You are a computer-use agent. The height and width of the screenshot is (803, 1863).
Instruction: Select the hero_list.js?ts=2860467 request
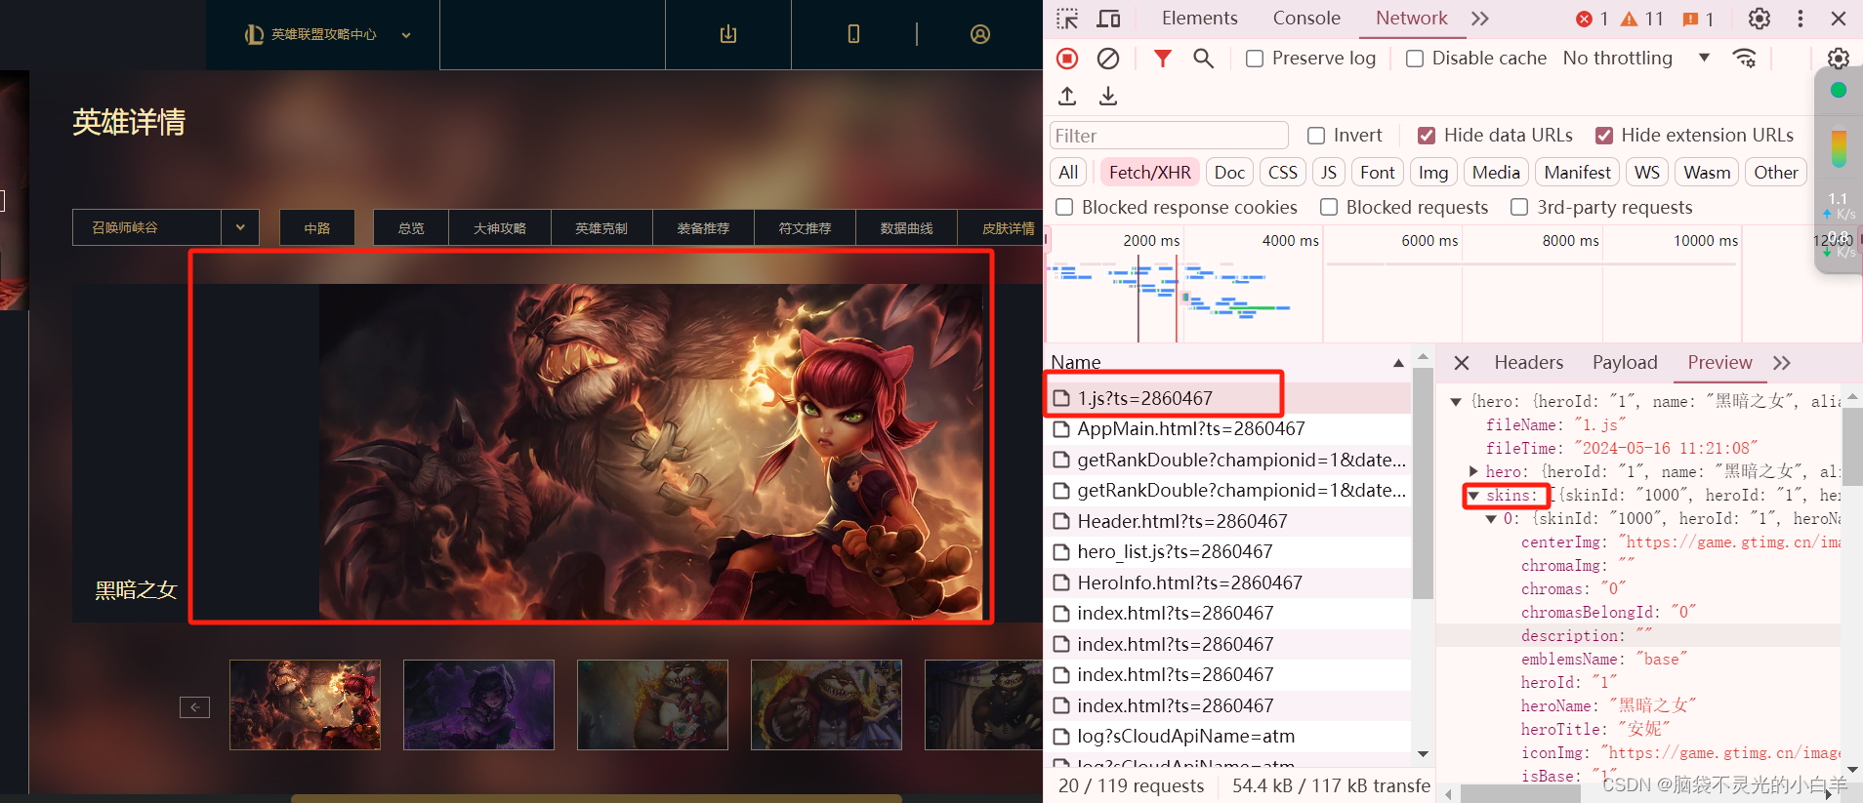[1227, 552]
